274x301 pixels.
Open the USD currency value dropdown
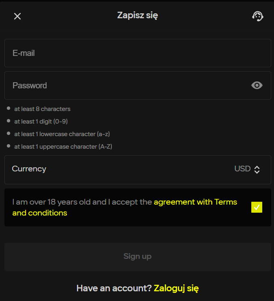tap(242, 169)
